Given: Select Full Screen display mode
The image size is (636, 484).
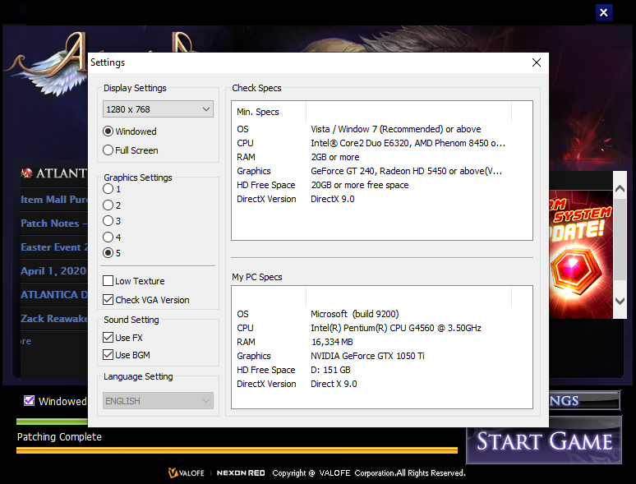Looking at the screenshot, I should [108, 150].
